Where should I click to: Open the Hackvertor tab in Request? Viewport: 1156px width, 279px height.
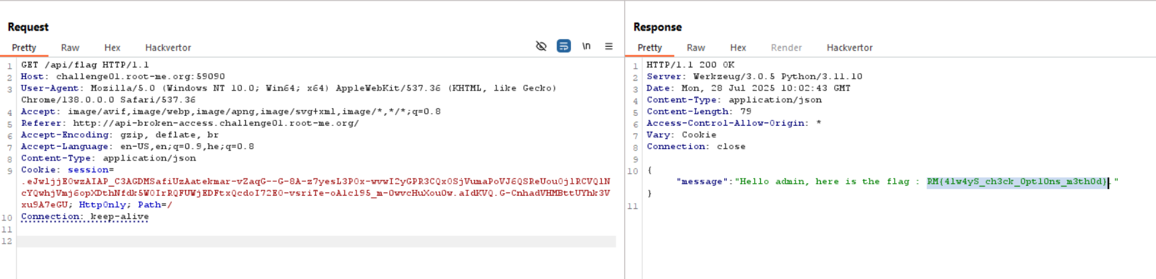pyautogui.click(x=168, y=48)
